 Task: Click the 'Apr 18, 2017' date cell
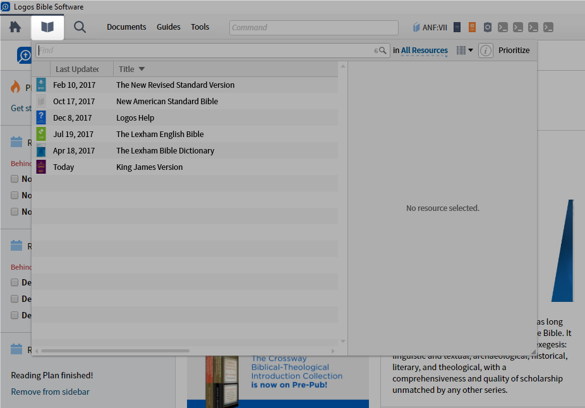click(x=74, y=151)
